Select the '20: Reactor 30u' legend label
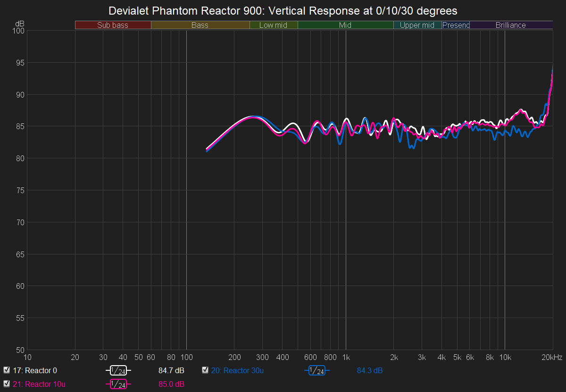566x392 pixels. tap(238, 371)
